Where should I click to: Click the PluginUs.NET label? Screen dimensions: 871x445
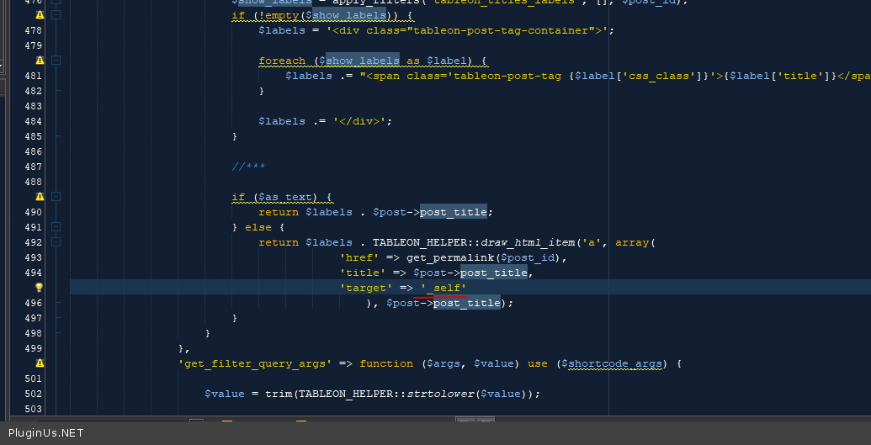[46, 433]
